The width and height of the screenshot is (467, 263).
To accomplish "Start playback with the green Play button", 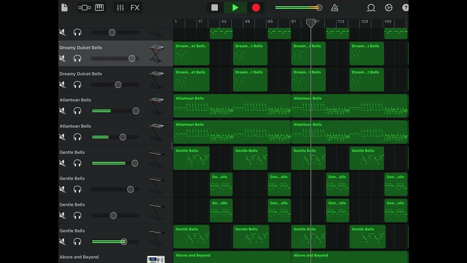I will click(235, 8).
